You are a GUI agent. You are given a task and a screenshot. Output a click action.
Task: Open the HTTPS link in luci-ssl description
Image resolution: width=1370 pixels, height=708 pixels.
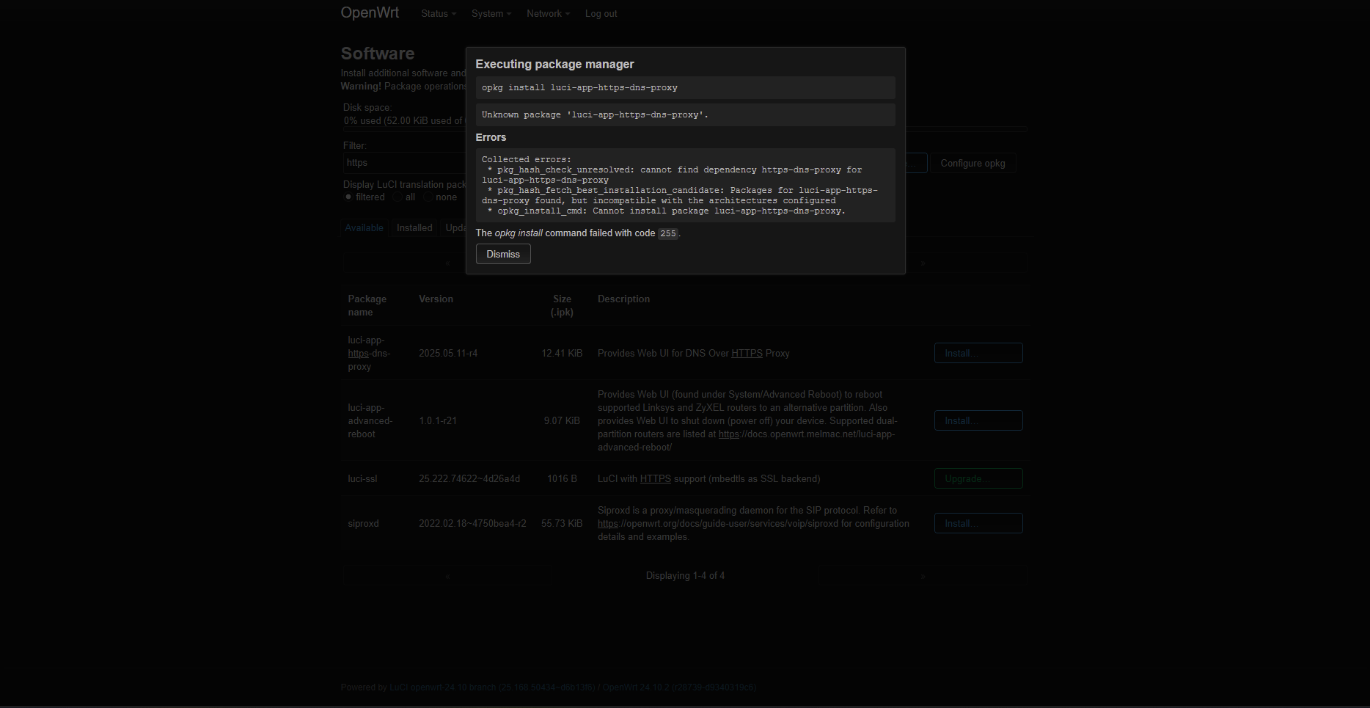pos(655,478)
